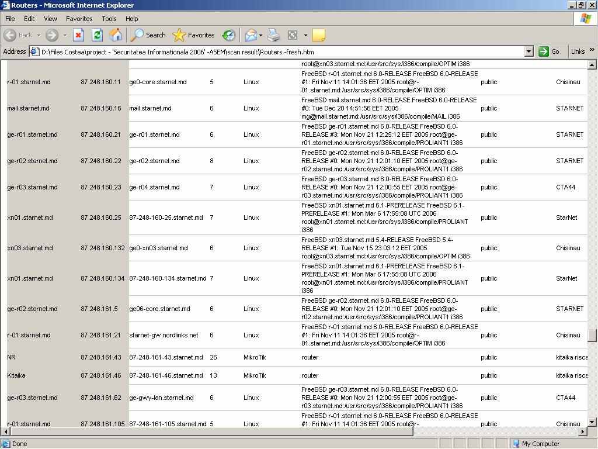Click inside the Address field
The height and width of the screenshot is (449, 598).
(x=282, y=51)
